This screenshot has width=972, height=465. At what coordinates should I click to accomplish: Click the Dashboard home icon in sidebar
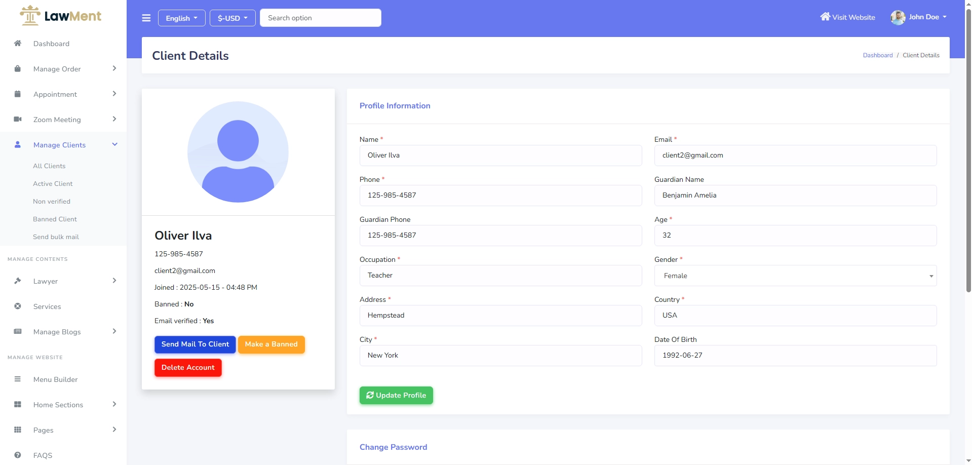18,43
